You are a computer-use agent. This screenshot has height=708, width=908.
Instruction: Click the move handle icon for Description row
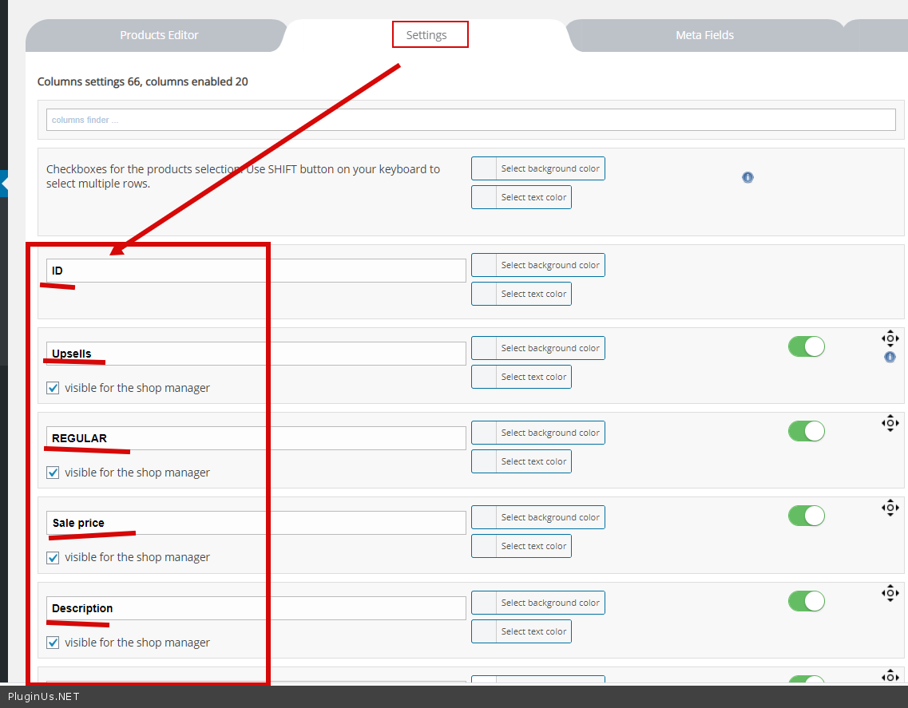pyautogui.click(x=890, y=592)
